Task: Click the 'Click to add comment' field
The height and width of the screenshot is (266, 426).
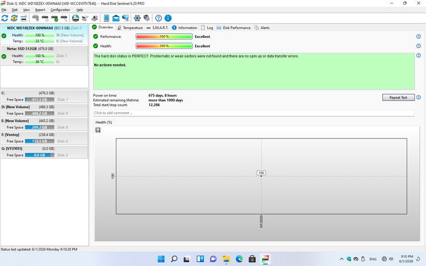Action: (x=254, y=113)
